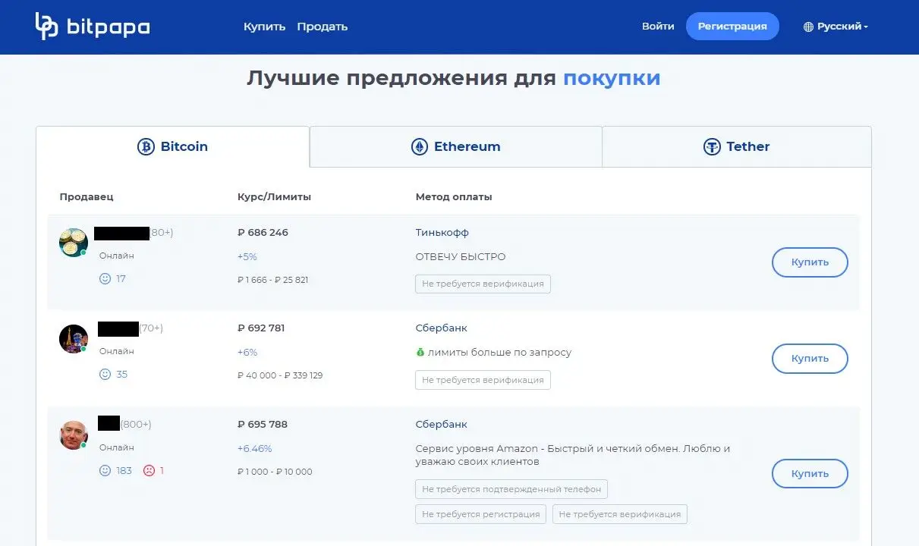Open the avatar of the ₽ 692 781 seller
Viewport: 919px width, 546px height.
[x=74, y=338]
